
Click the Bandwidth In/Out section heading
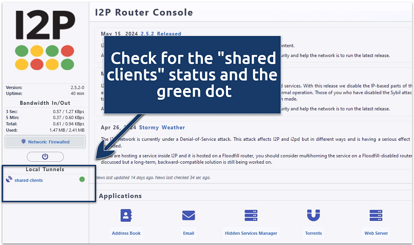[45, 102]
